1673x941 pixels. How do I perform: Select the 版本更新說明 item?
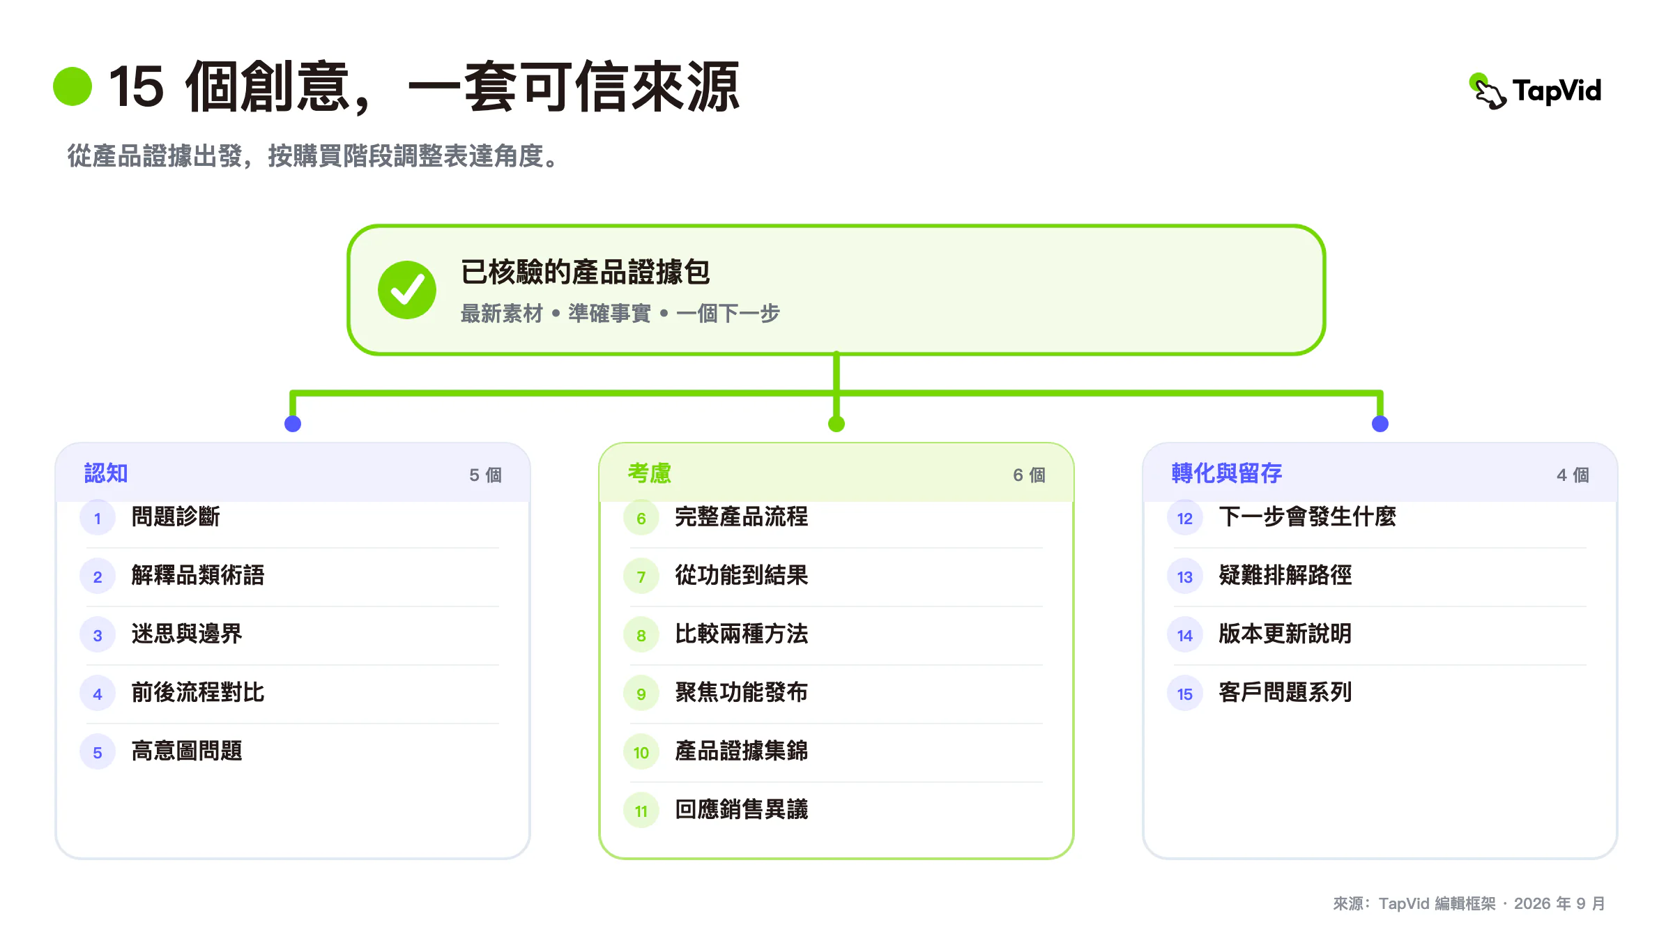1379,635
